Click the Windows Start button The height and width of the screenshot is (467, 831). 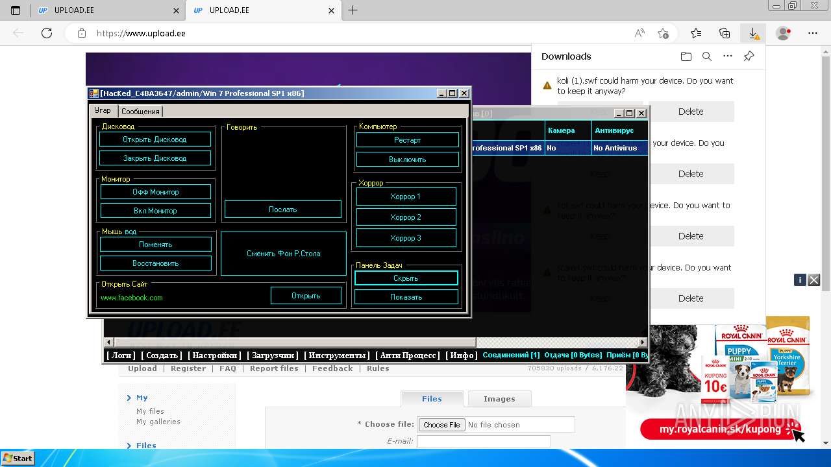pyautogui.click(x=18, y=458)
